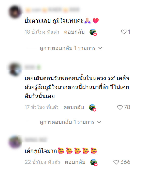Screen dimensions: 146x173
Task: Like the comment with 1 like
Action: click(x=124, y=32)
